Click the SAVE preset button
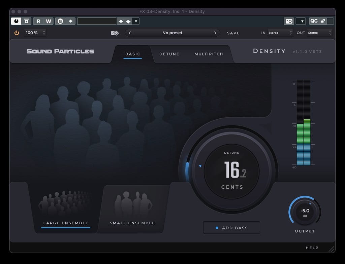345x264 pixels. 233,33
